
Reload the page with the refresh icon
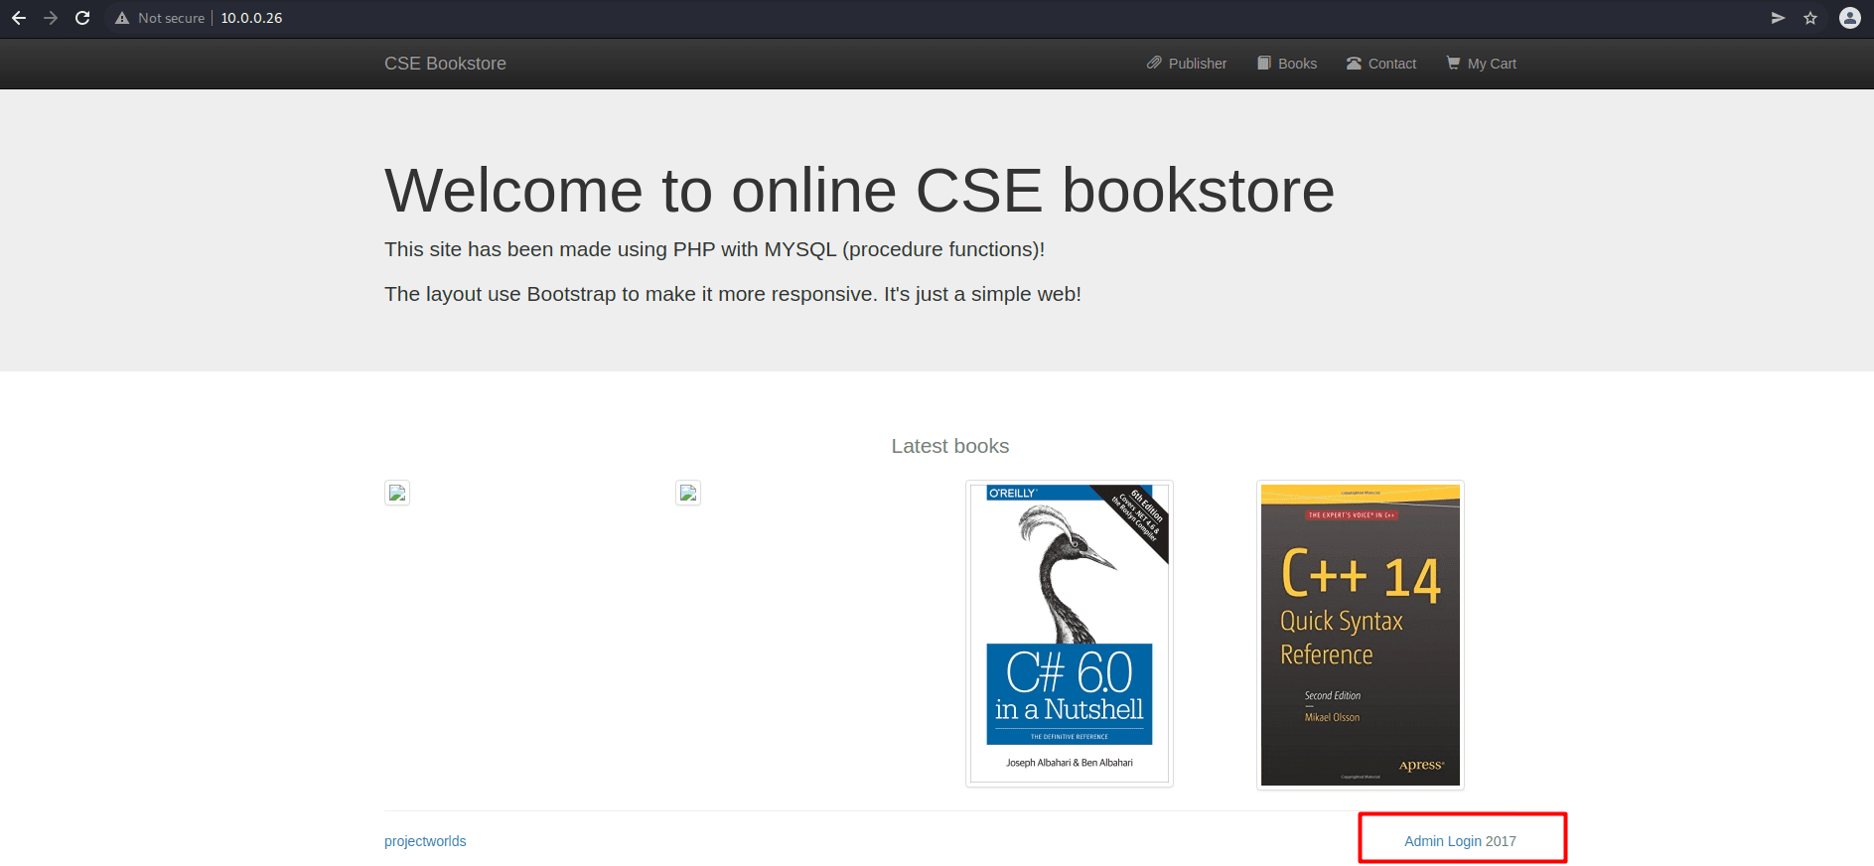82,18
